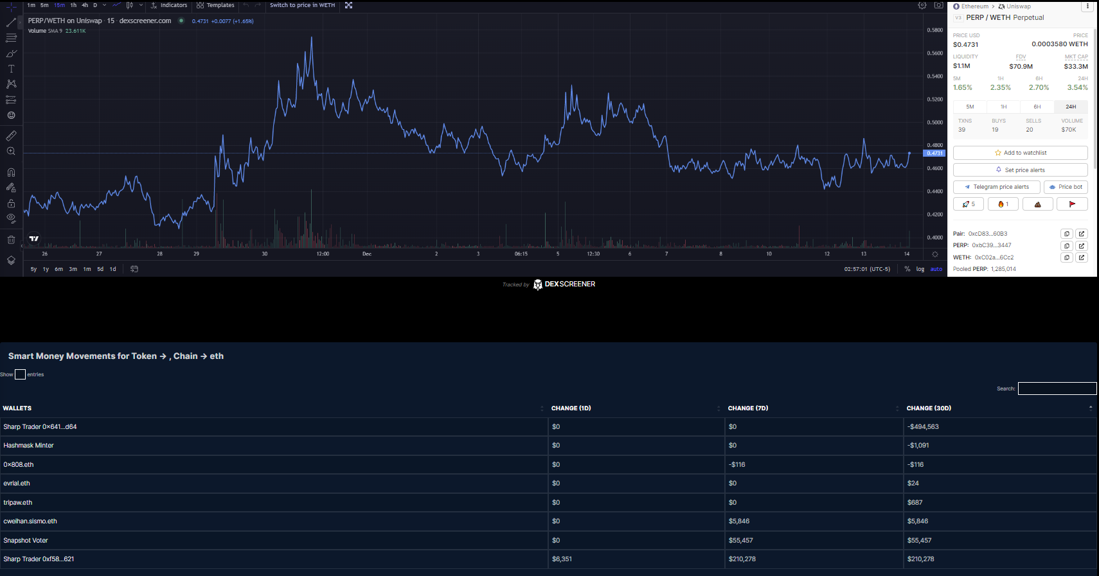Select line chart style icon
Screen dimensions: 1099x576
116,5
